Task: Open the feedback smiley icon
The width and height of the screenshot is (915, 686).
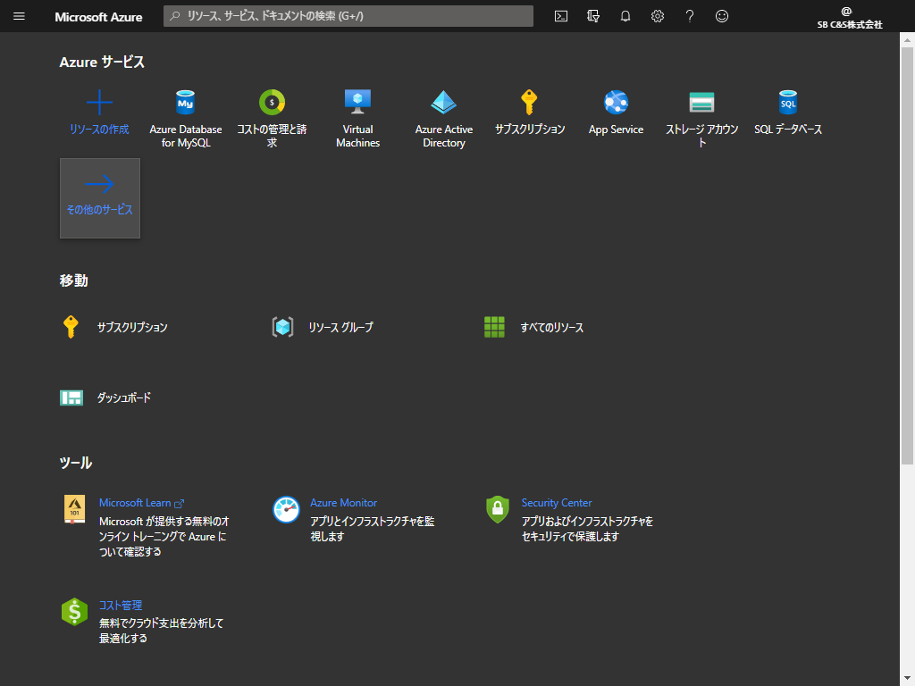Action: pos(722,16)
